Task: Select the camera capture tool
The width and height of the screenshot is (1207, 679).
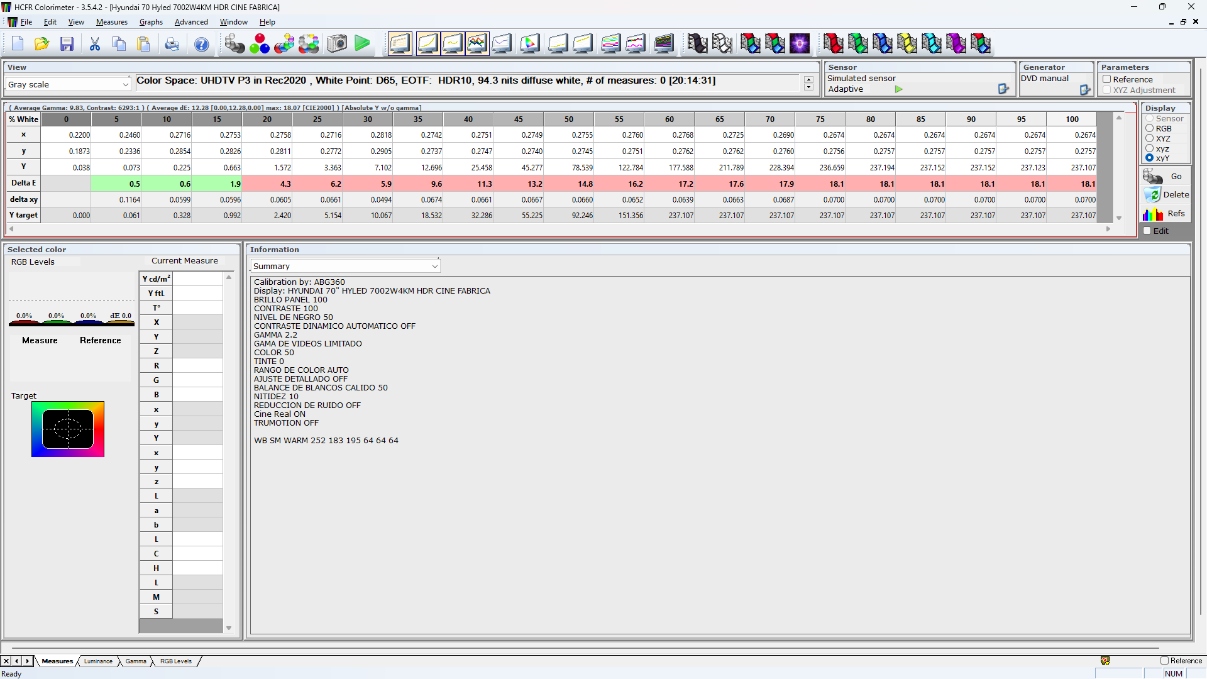Action: [x=336, y=44]
